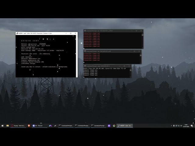Open the network tray icon
This screenshot has height=146, width=195.
coord(179,126)
